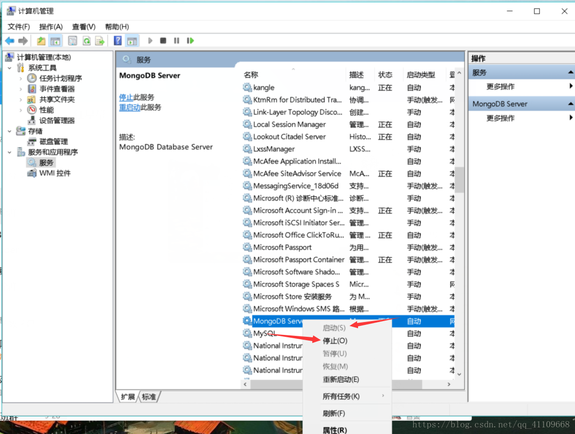Collapse the 存储 tree node

(x=10, y=131)
